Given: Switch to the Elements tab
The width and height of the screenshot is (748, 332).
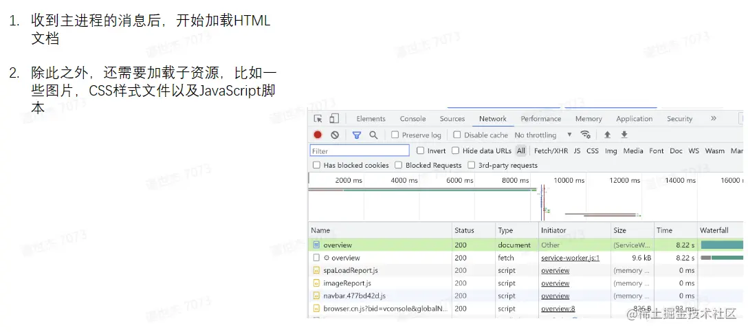Looking at the screenshot, I should pyautogui.click(x=371, y=119).
